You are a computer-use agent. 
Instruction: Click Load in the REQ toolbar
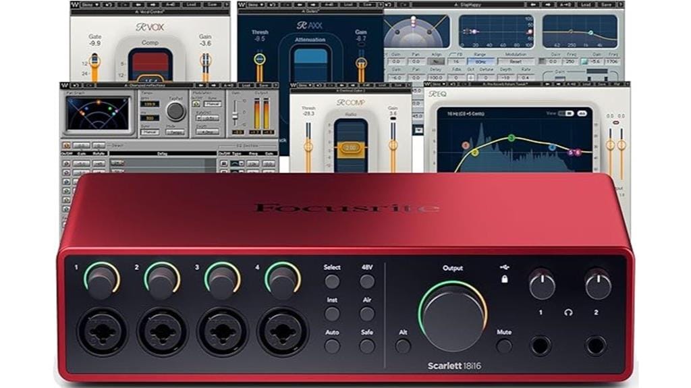tap(586, 84)
